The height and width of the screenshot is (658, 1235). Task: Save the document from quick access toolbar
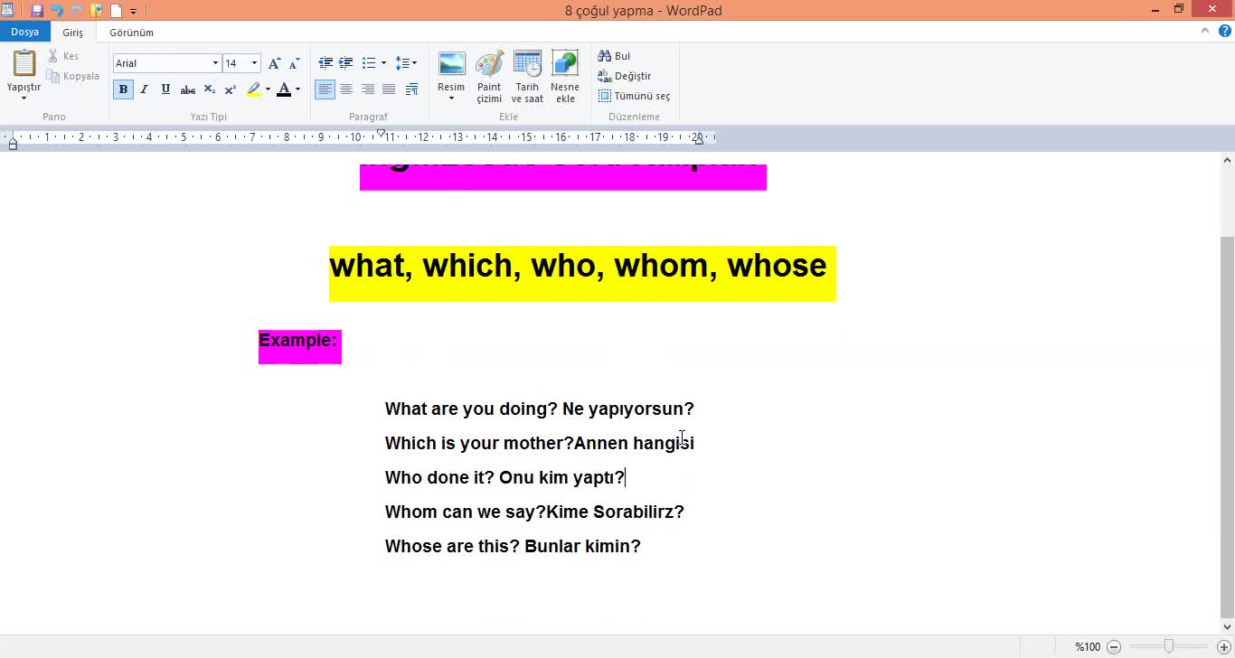click(37, 11)
